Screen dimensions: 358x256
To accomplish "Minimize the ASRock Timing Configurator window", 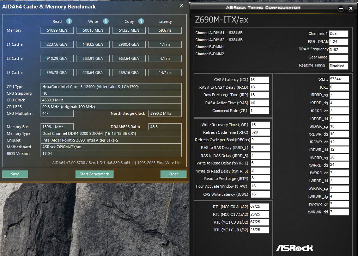I will [x=341, y=8].
